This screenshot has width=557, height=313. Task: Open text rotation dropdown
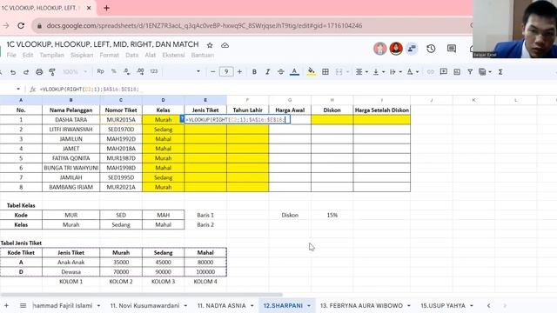point(413,72)
